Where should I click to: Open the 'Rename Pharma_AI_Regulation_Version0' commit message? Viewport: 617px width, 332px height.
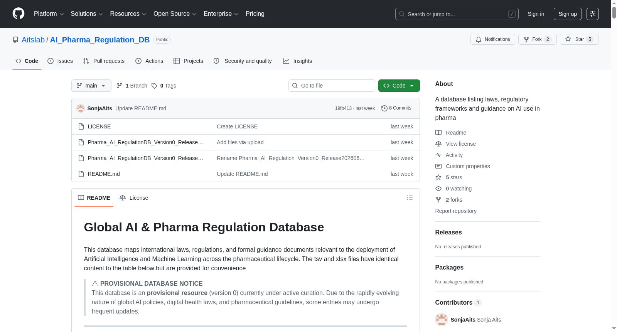(291, 158)
